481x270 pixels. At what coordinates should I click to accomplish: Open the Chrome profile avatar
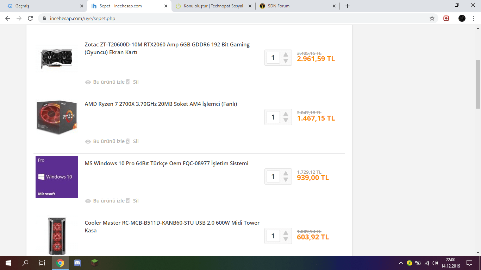[462, 18]
